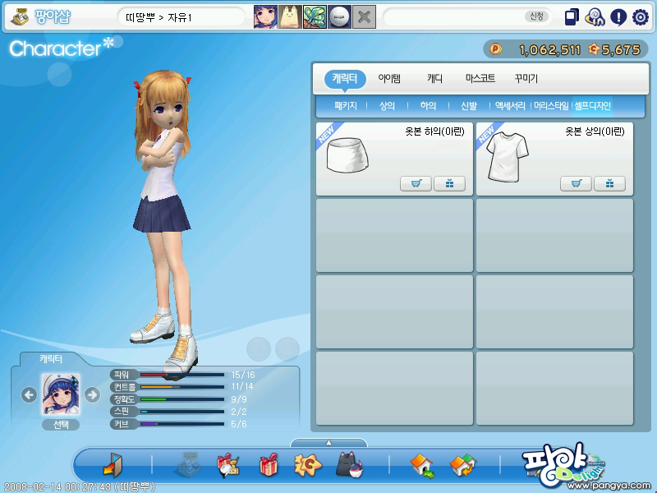Click the 신청 button in top field
657x493 pixels.
pos(537,16)
